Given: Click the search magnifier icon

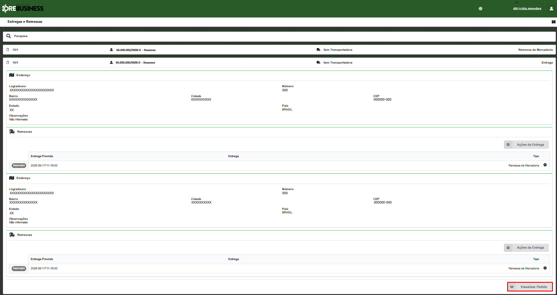Looking at the screenshot, I should coord(8,36).
